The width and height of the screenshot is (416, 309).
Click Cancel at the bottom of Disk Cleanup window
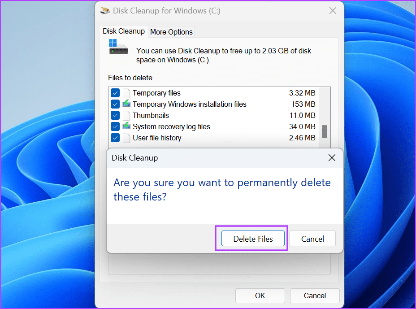315,296
